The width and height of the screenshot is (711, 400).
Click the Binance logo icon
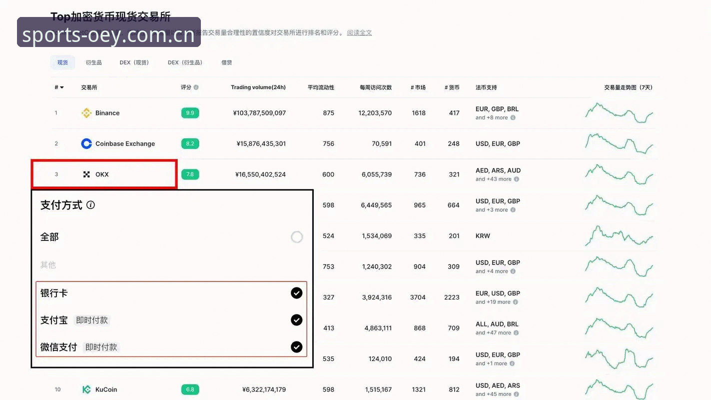pos(86,113)
